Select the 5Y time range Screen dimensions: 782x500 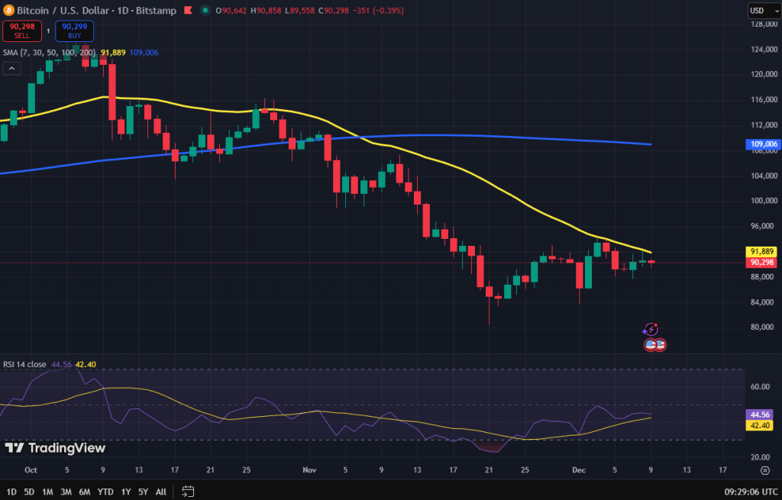click(143, 492)
